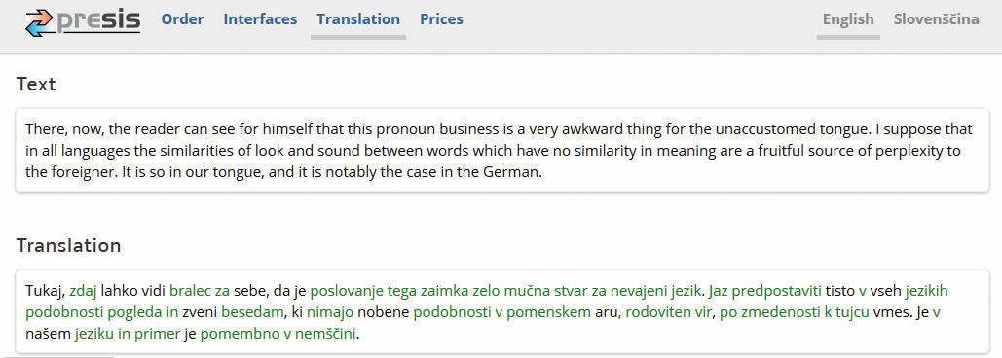This screenshot has height=358, width=1002.
Task: Click the Presis wordmark in header
Action: coord(98,20)
